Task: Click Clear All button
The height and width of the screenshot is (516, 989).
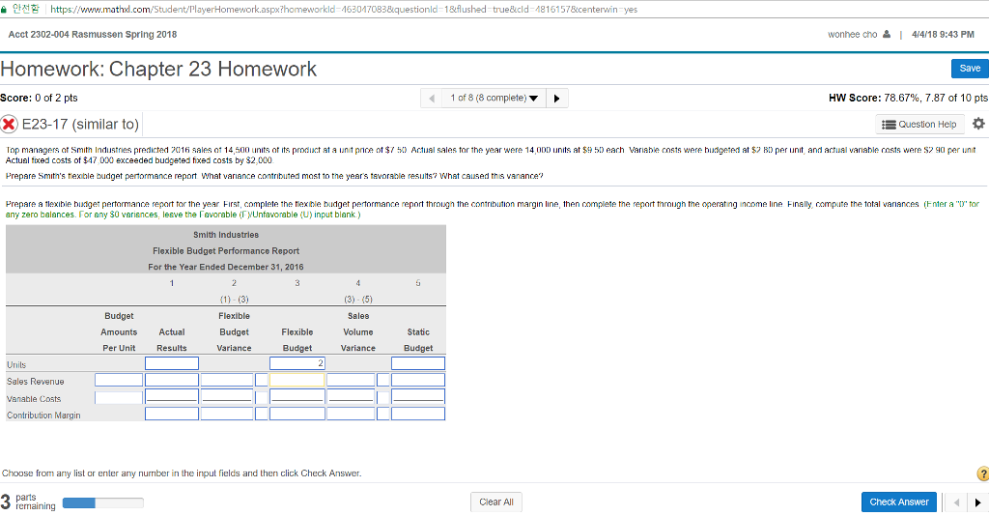Action: coord(496,502)
